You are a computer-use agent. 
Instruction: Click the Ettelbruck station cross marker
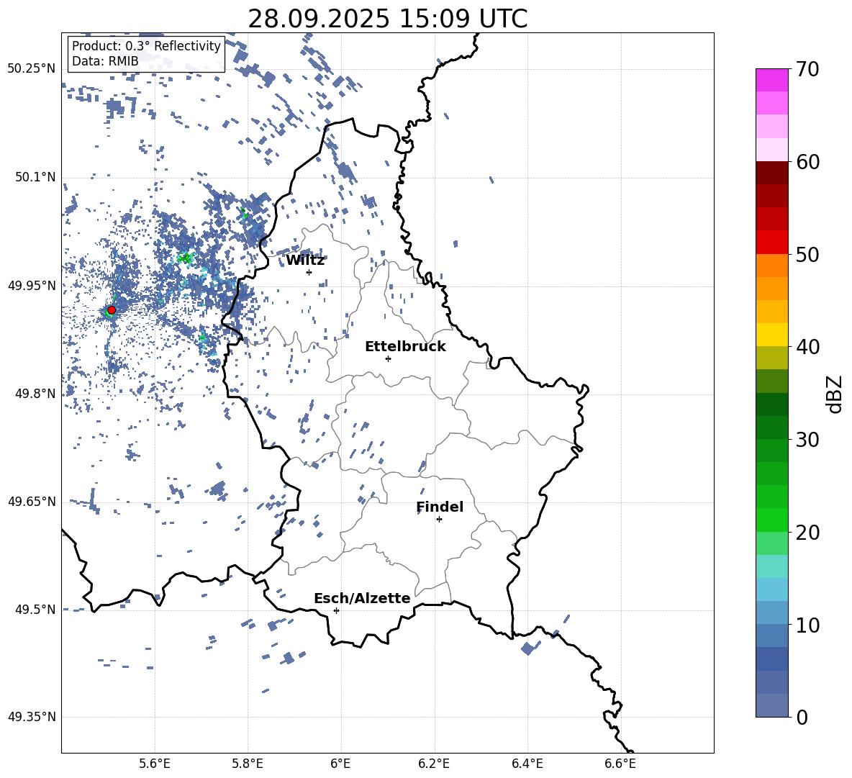(388, 358)
